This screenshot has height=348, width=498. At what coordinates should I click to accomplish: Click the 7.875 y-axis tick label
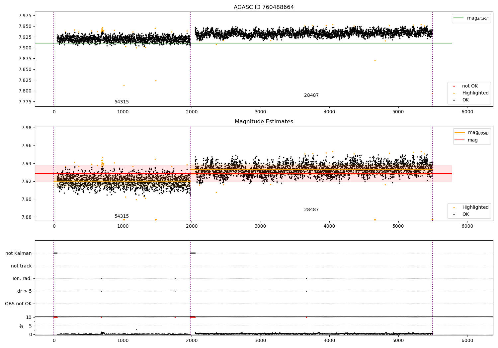[x=25, y=59]
